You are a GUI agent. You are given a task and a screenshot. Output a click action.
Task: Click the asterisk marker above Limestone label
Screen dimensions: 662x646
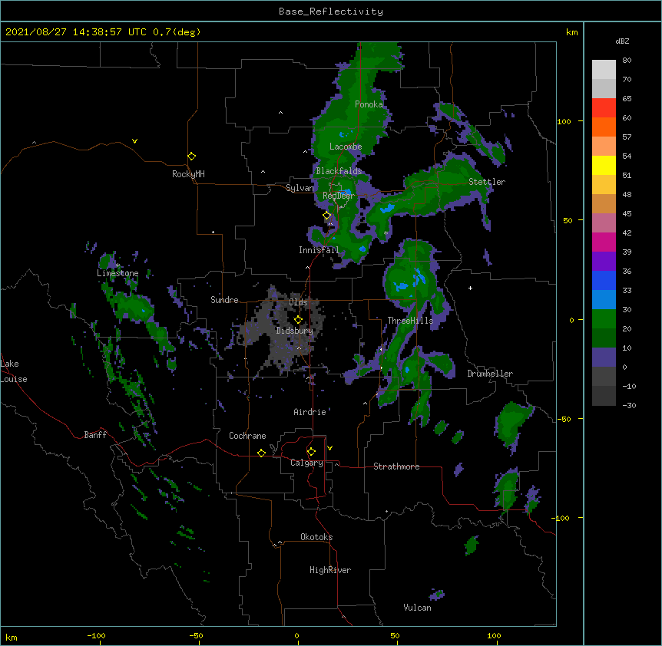pyautogui.click(x=118, y=265)
